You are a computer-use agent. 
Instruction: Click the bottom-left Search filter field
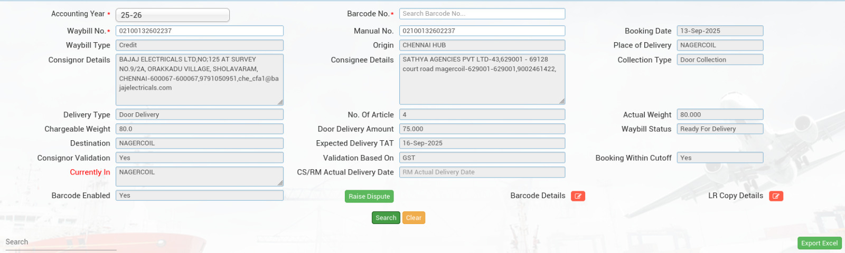pos(61,242)
